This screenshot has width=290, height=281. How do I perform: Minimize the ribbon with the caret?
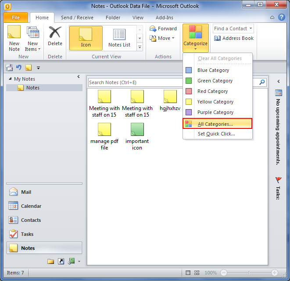point(272,18)
